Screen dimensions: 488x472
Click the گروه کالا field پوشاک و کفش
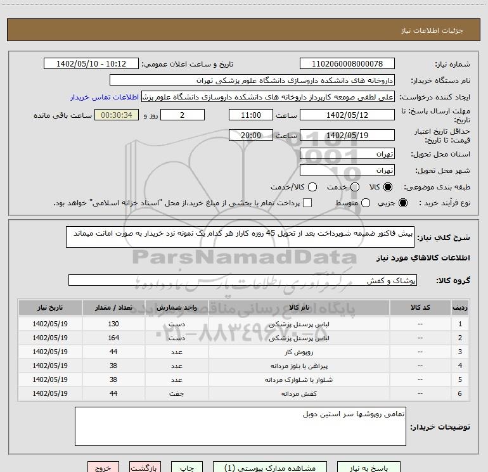pos(243,280)
